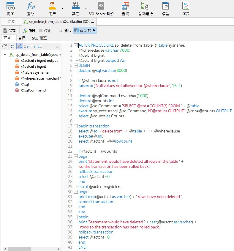Click the 运行 (Run) button
This screenshot has width=234, height=251.
coord(29,31)
